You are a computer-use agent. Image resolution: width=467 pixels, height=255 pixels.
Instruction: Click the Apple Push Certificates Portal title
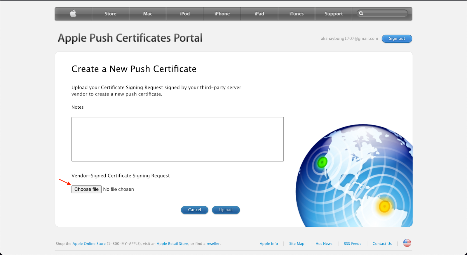pos(130,38)
